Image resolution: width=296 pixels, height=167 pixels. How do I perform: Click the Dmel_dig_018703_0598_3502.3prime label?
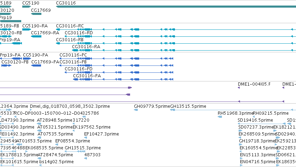(70, 106)
